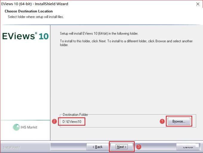
Task: Click the 'Setup will install EViews 10 (64-bit)' line
Action: (x=99, y=33)
